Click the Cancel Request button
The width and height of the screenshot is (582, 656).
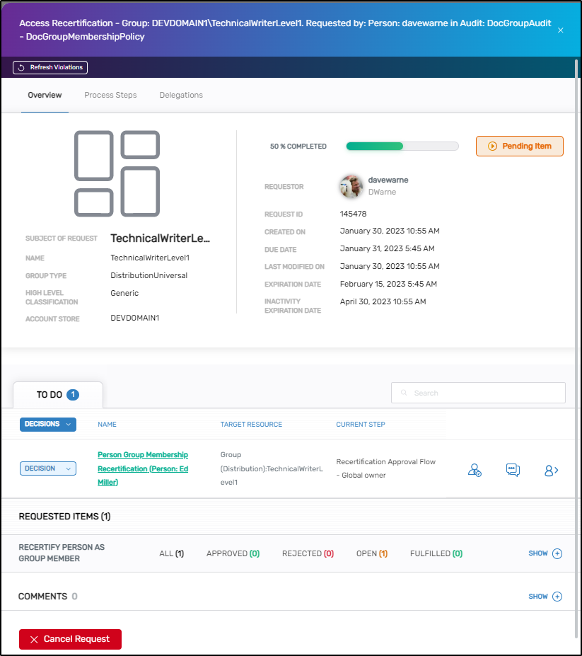70,639
